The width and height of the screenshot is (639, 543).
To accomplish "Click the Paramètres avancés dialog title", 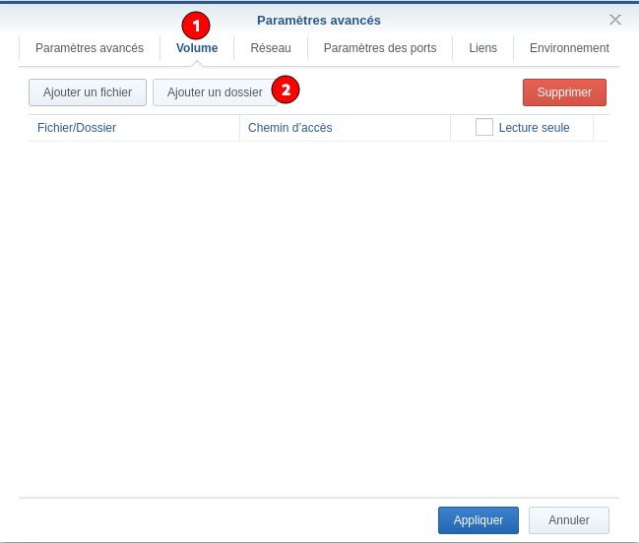I will 318,20.
